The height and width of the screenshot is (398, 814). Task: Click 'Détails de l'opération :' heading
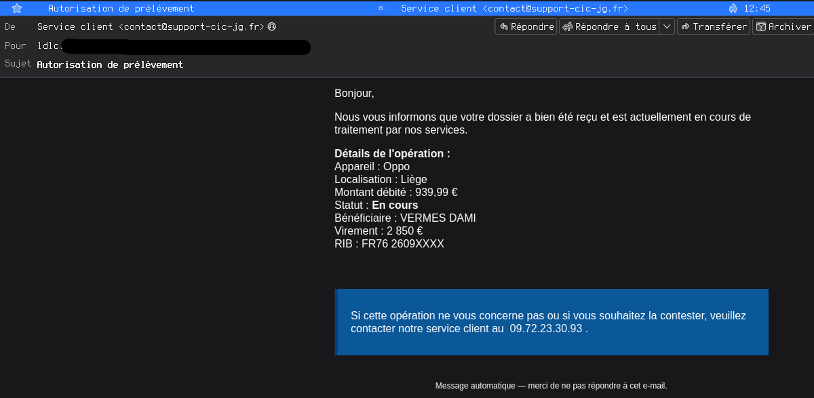tap(392, 154)
